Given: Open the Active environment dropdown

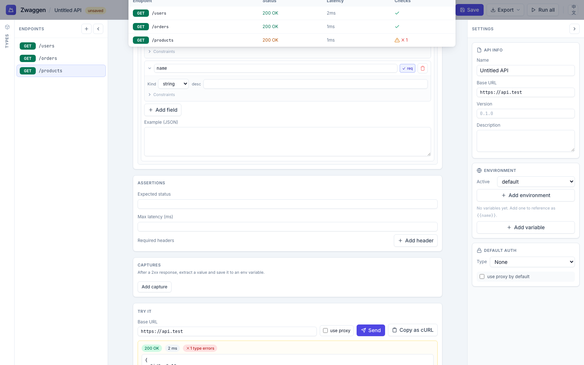Looking at the screenshot, I should point(536,182).
